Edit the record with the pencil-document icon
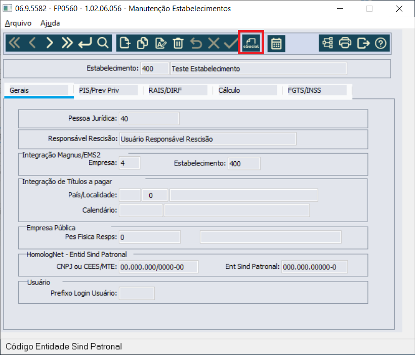Screen dimensions: 415x355 (x=160, y=43)
